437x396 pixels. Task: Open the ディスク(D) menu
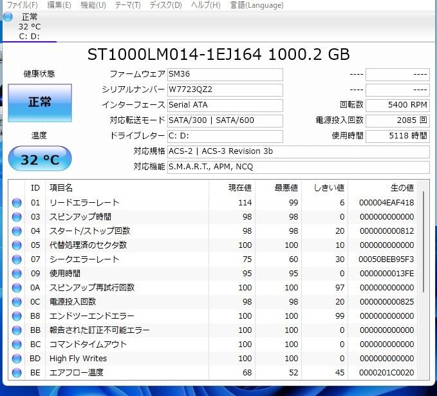click(x=165, y=5)
